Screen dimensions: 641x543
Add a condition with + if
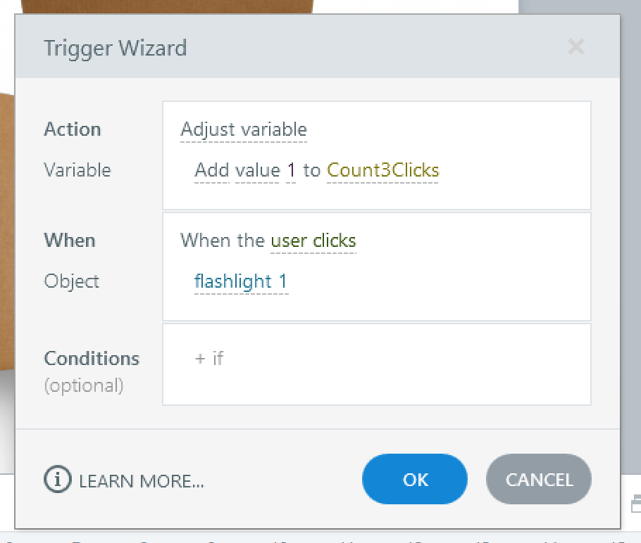pos(209,358)
